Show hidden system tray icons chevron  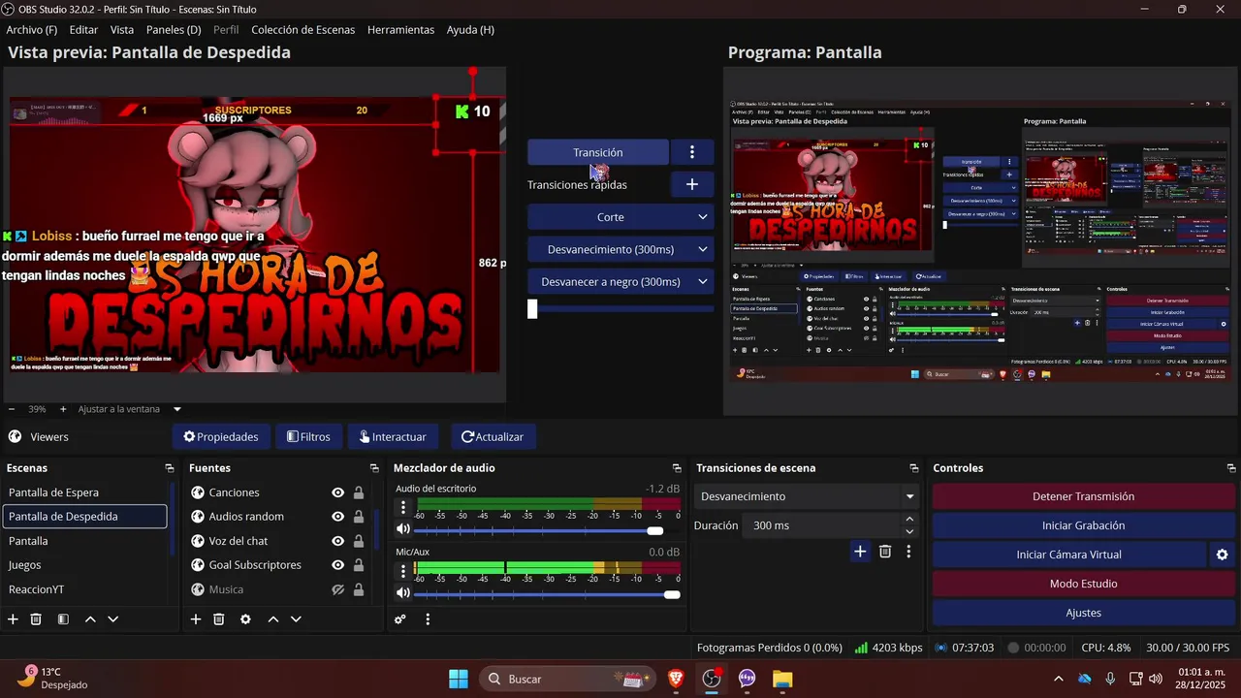pyautogui.click(x=1058, y=679)
